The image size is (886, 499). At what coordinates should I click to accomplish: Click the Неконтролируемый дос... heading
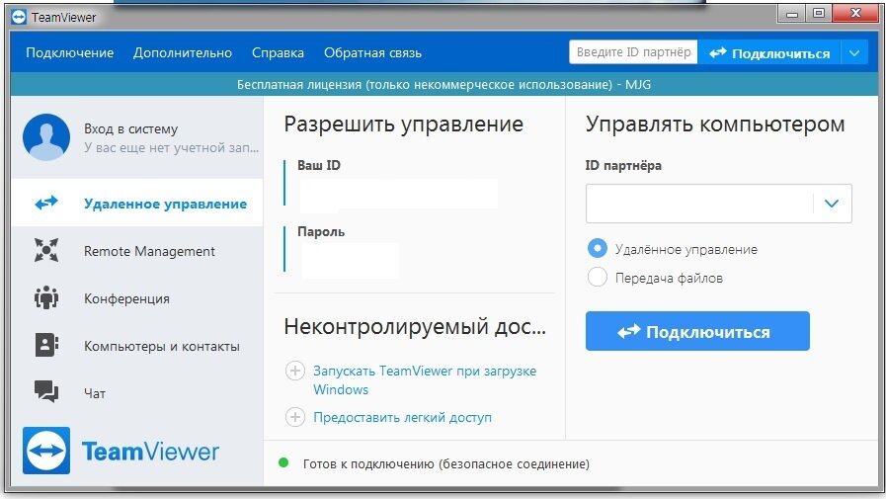[415, 326]
